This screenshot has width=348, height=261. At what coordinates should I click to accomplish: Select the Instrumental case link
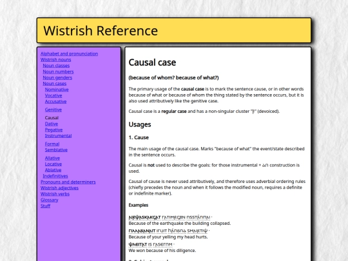tap(58, 136)
